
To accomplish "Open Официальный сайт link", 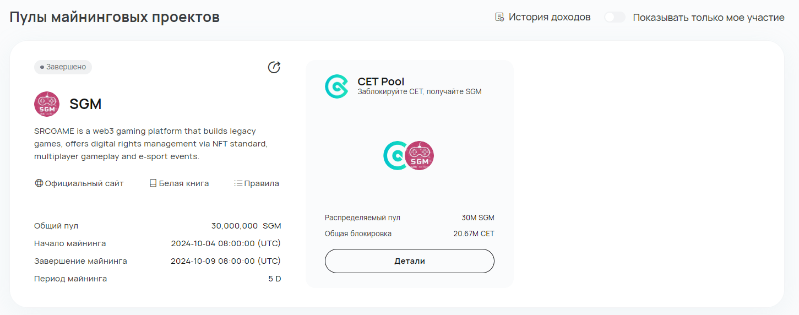I will click(84, 183).
